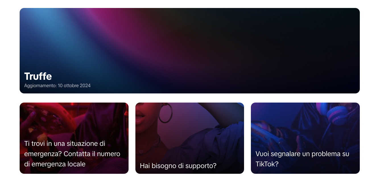The height and width of the screenshot is (192, 380).
Task: Open the "Hai bisogno di supporto?" card
Action: [x=190, y=138]
